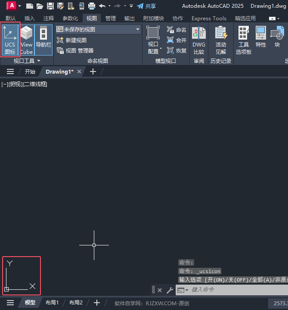Open the Quick Access Toolbar customize dropdown
The image size is (288, 310).
(x=131, y=6)
